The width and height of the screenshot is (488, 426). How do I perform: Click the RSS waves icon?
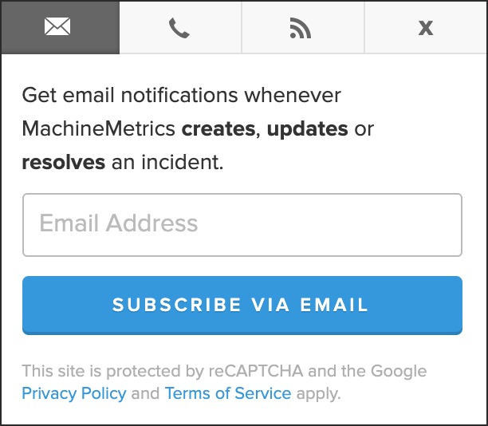(300, 28)
